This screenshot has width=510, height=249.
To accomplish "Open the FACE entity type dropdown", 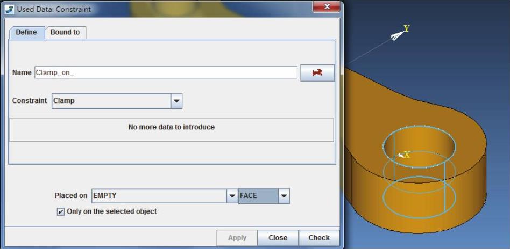I will point(284,196).
